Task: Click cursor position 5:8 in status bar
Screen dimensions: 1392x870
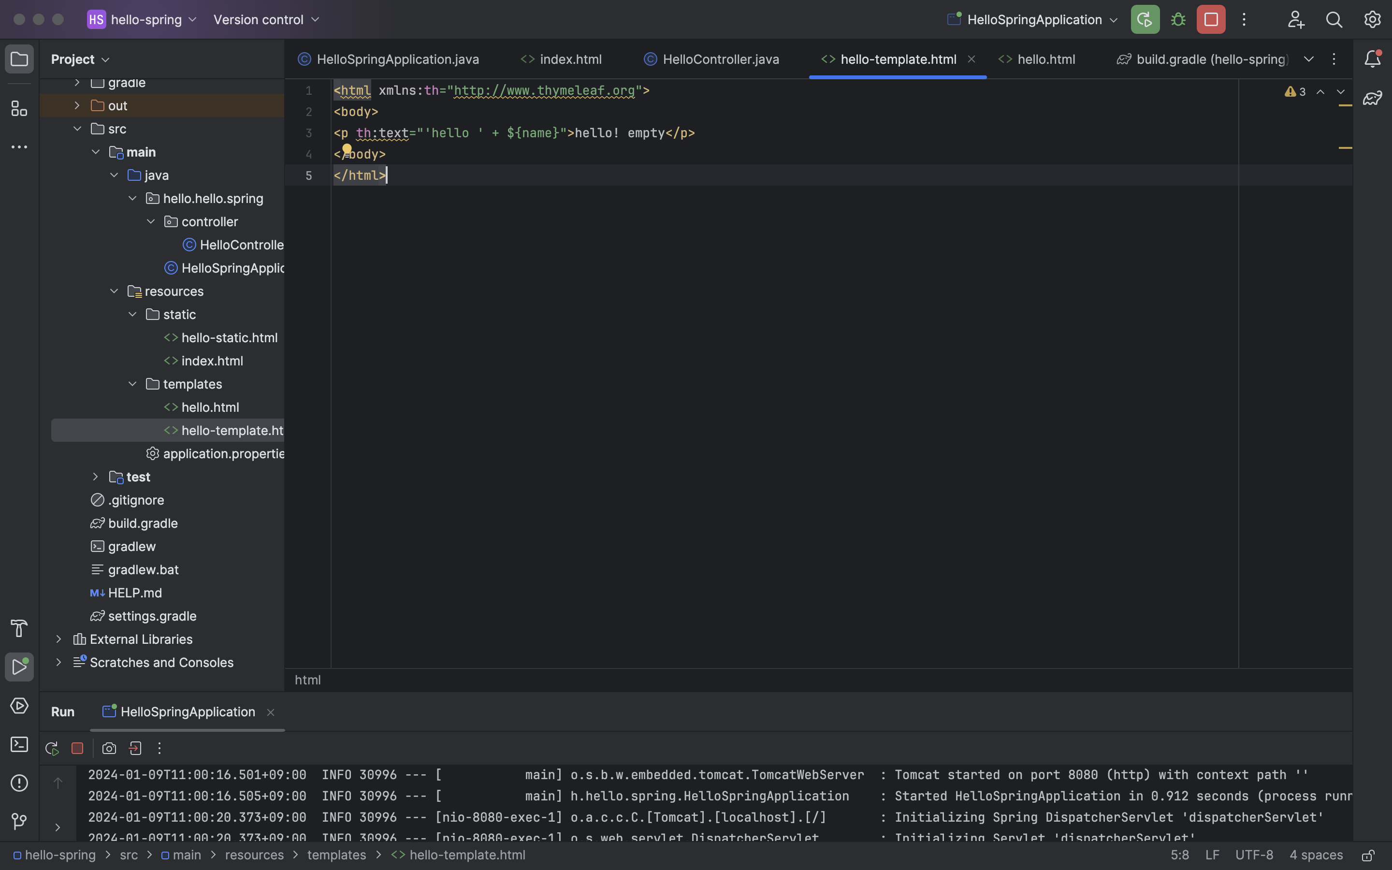Action: (x=1180, y=855)
